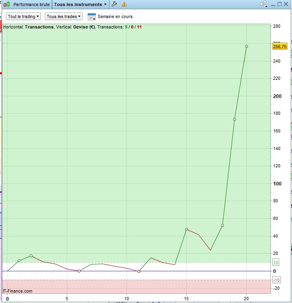The width and height of the screenshot is (292, 303).
Task: Click the 20 label on horizontal axis
Action: click(246, 299)
